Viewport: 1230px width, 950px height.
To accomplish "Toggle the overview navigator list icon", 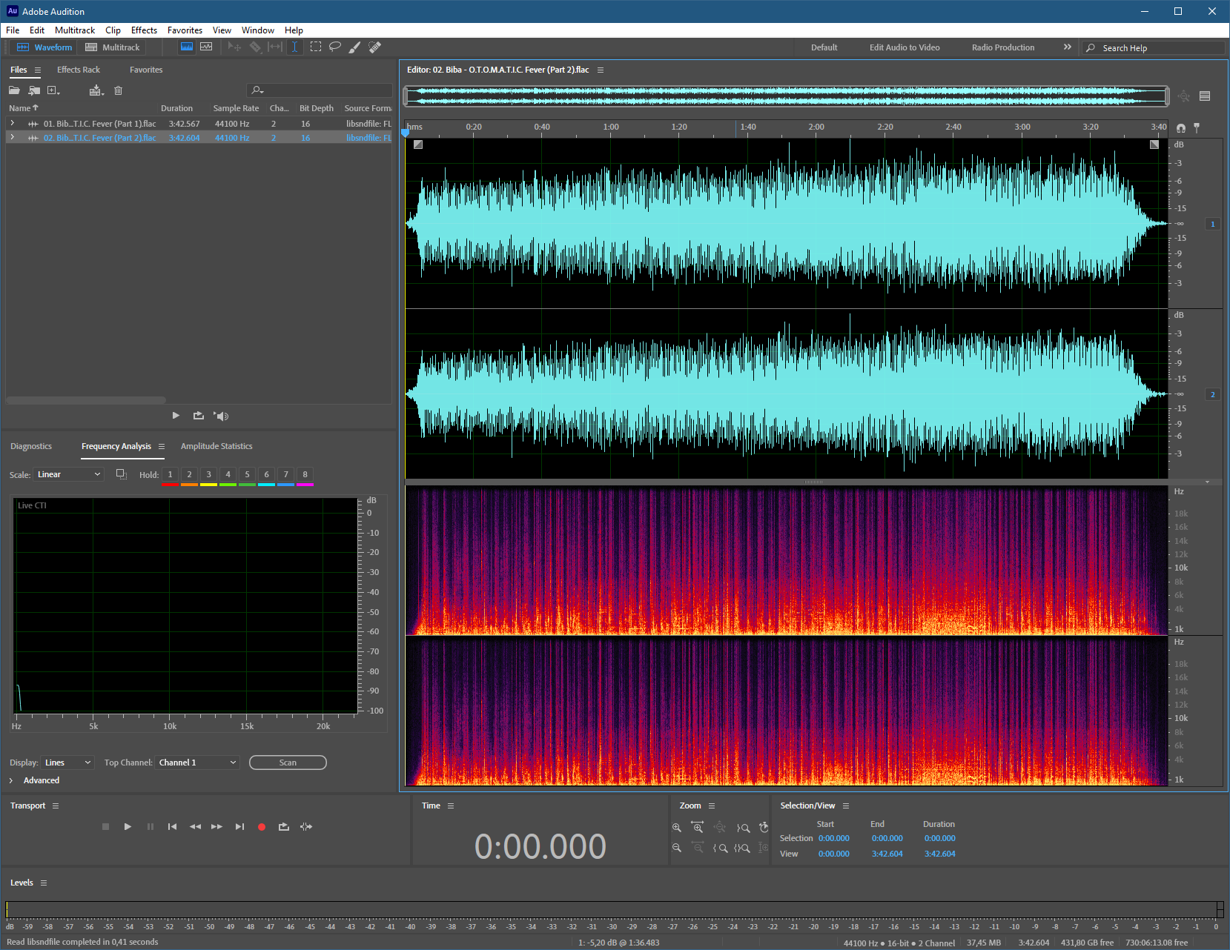I will click(1205, 96).
